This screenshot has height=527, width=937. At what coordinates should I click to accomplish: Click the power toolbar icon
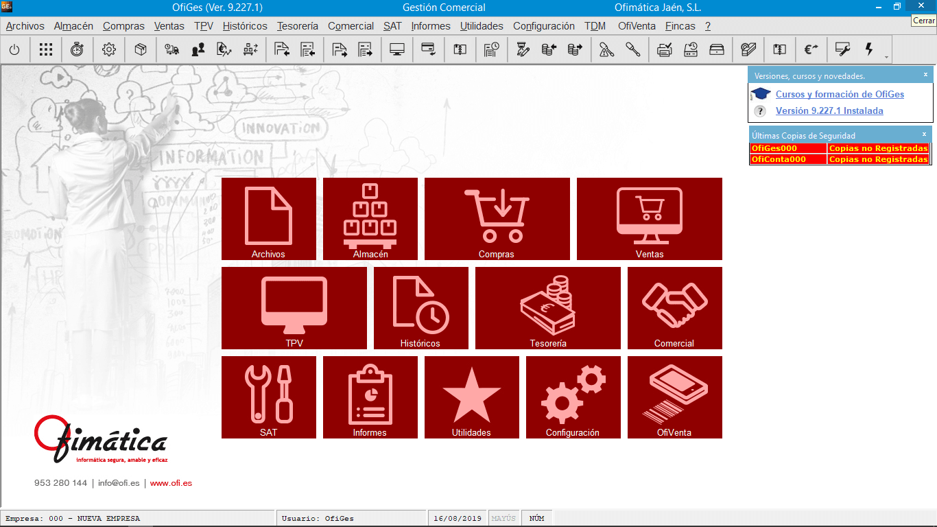(14, 49)
